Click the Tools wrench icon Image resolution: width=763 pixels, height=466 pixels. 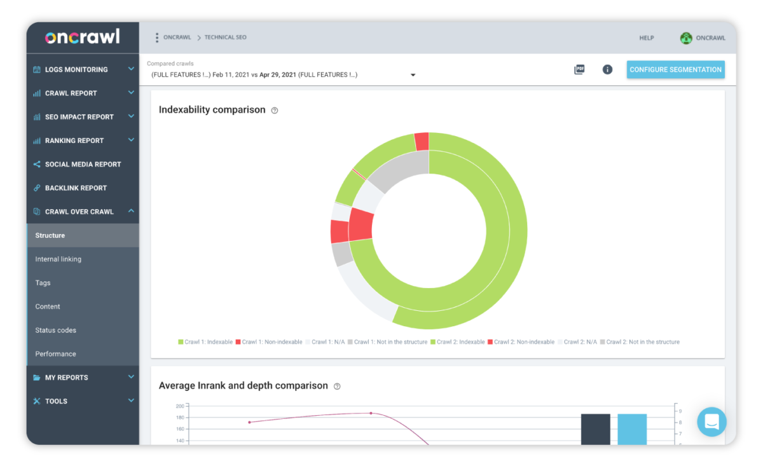coord(37,401)
